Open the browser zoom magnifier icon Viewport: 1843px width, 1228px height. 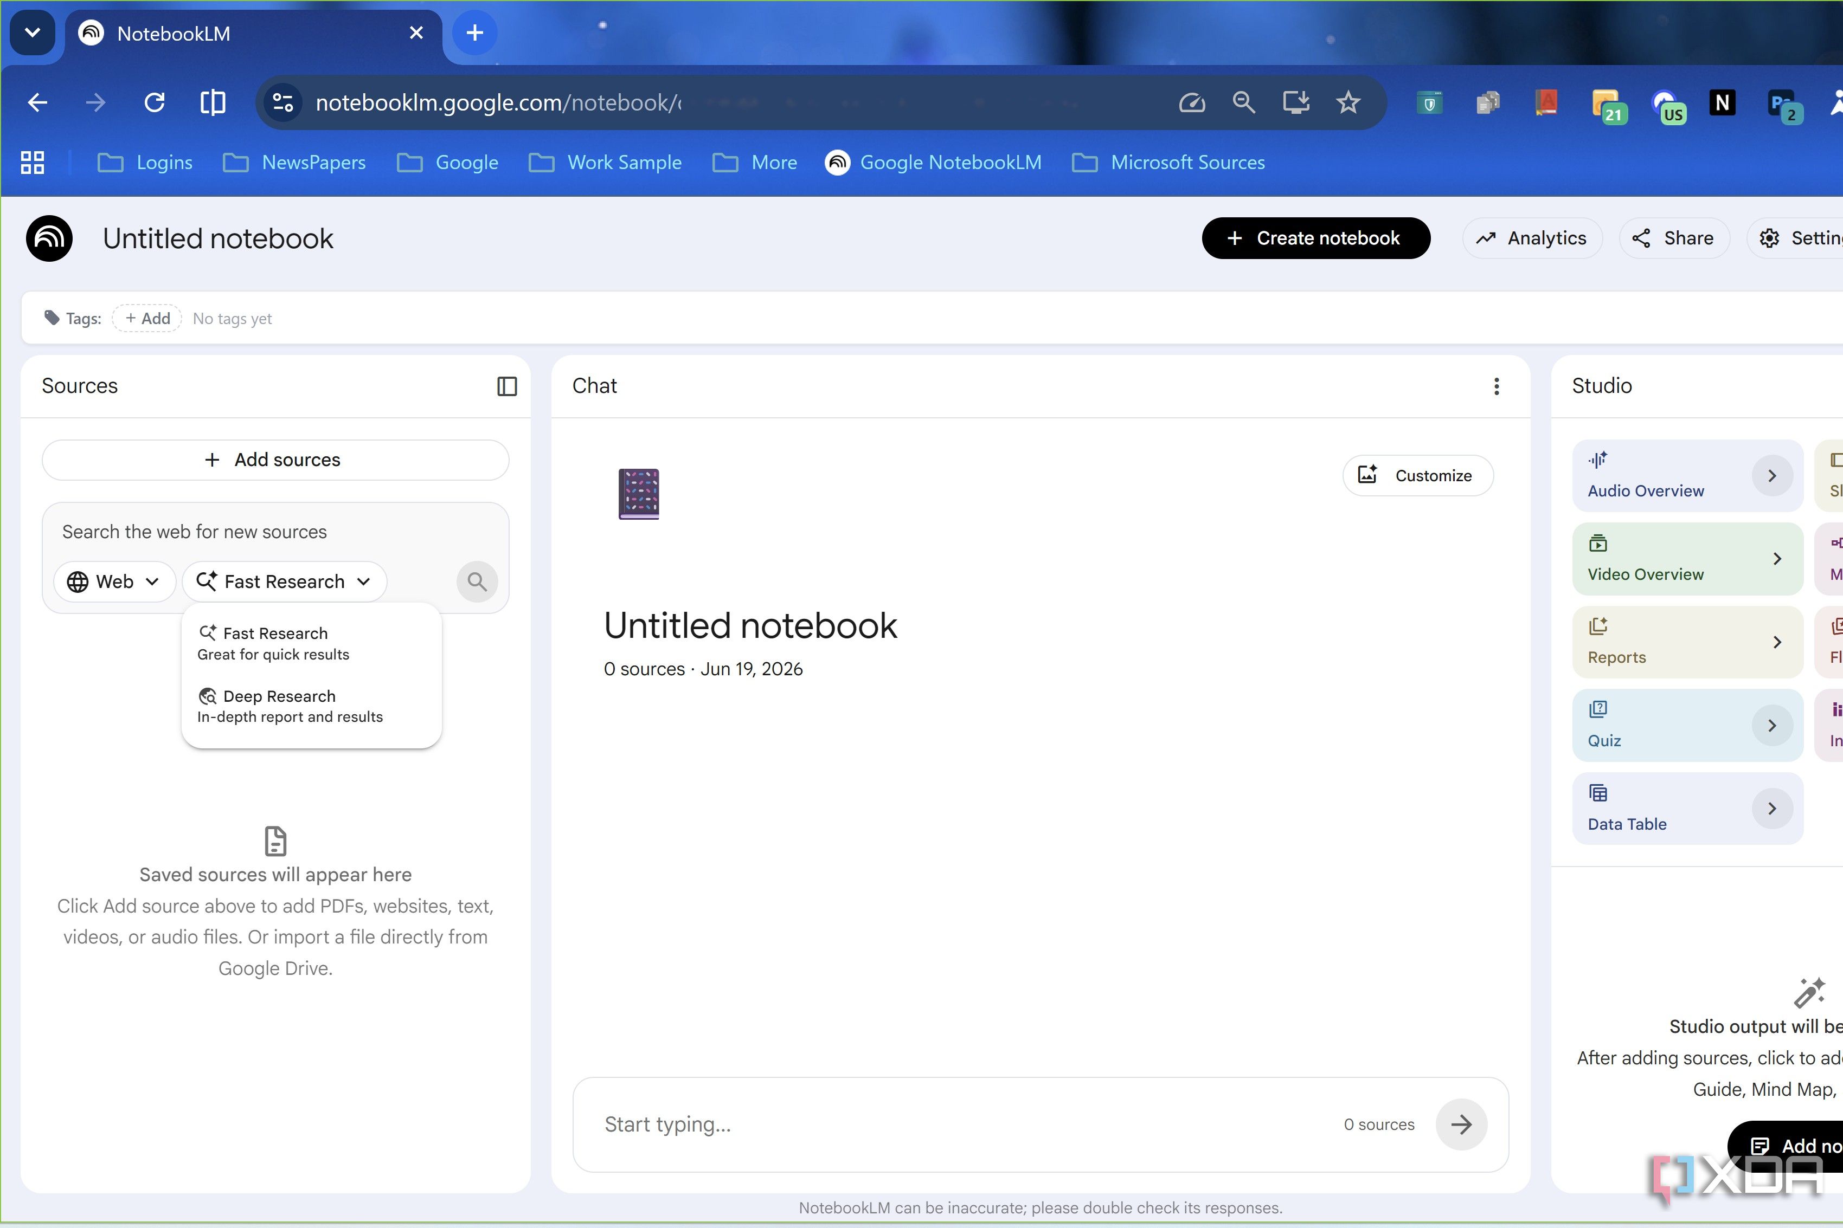point(1243,102)
